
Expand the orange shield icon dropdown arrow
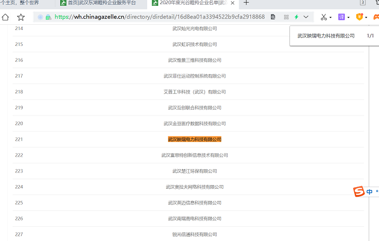tap(366, 17)
